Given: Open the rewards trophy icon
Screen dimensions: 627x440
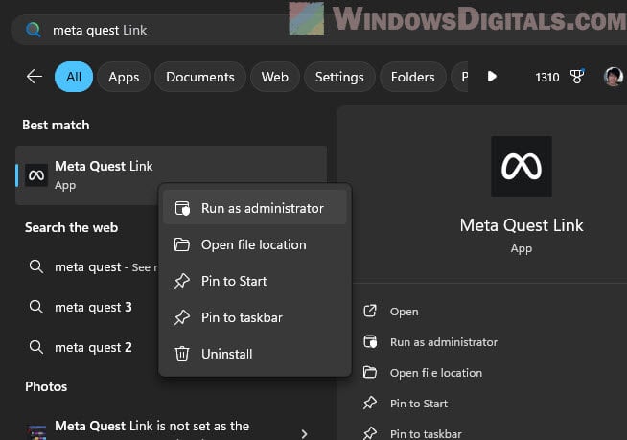Looking at the screenshot, I should coord(576,77).
